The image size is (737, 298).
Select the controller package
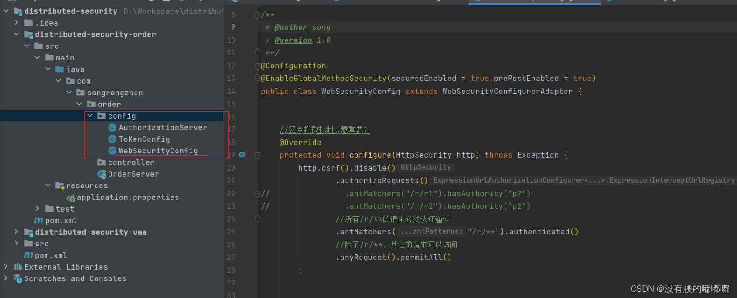coord(131,162)
